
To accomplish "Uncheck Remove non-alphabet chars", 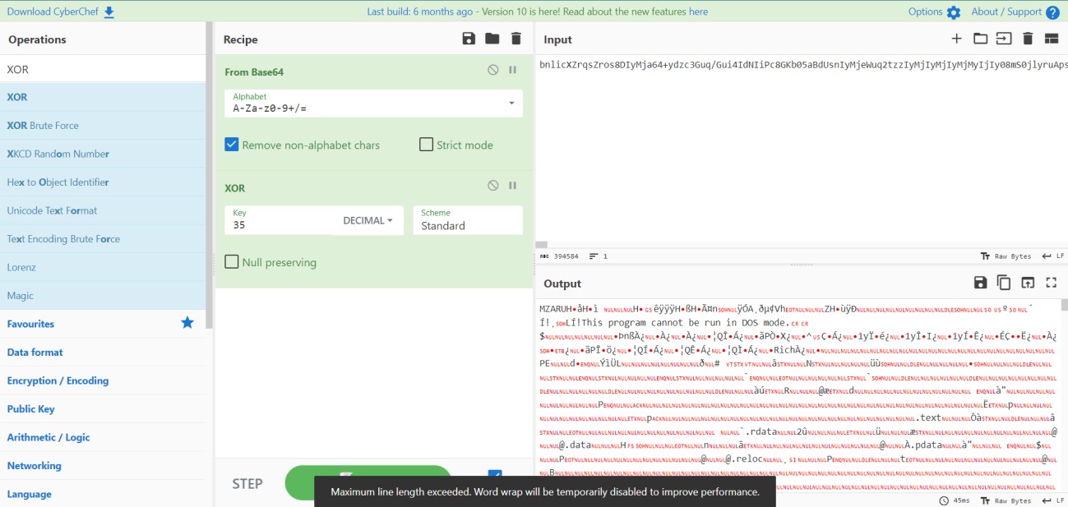I will click(x=232, y=145).
